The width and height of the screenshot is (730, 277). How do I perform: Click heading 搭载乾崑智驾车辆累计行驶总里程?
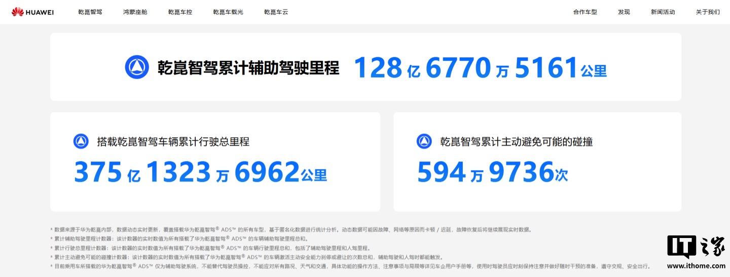pyautogui.click(x=173, y=141)
